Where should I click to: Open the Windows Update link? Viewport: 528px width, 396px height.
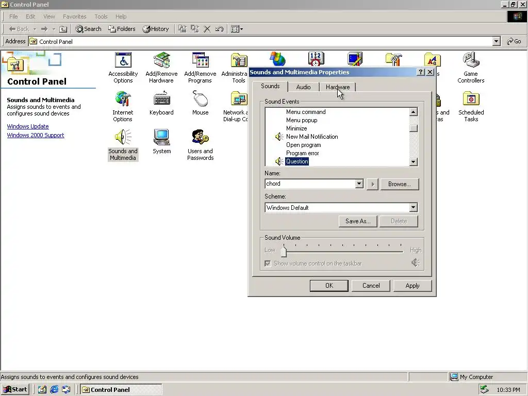coord(28,126)
